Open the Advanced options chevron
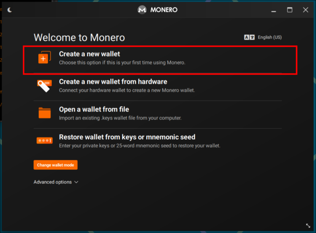This screenshot has height=233, width=316. click(76, 182)
